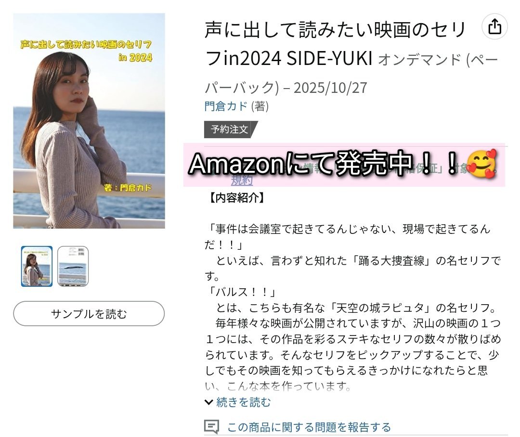
Task: Click the オンデマンド (ペーパーバック) format label
Action: pos(351,74)
